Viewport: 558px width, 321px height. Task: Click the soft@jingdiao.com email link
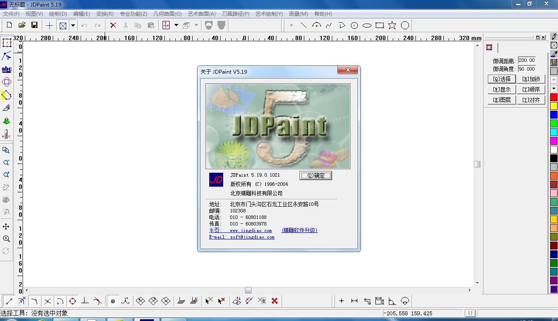point(252,237)
